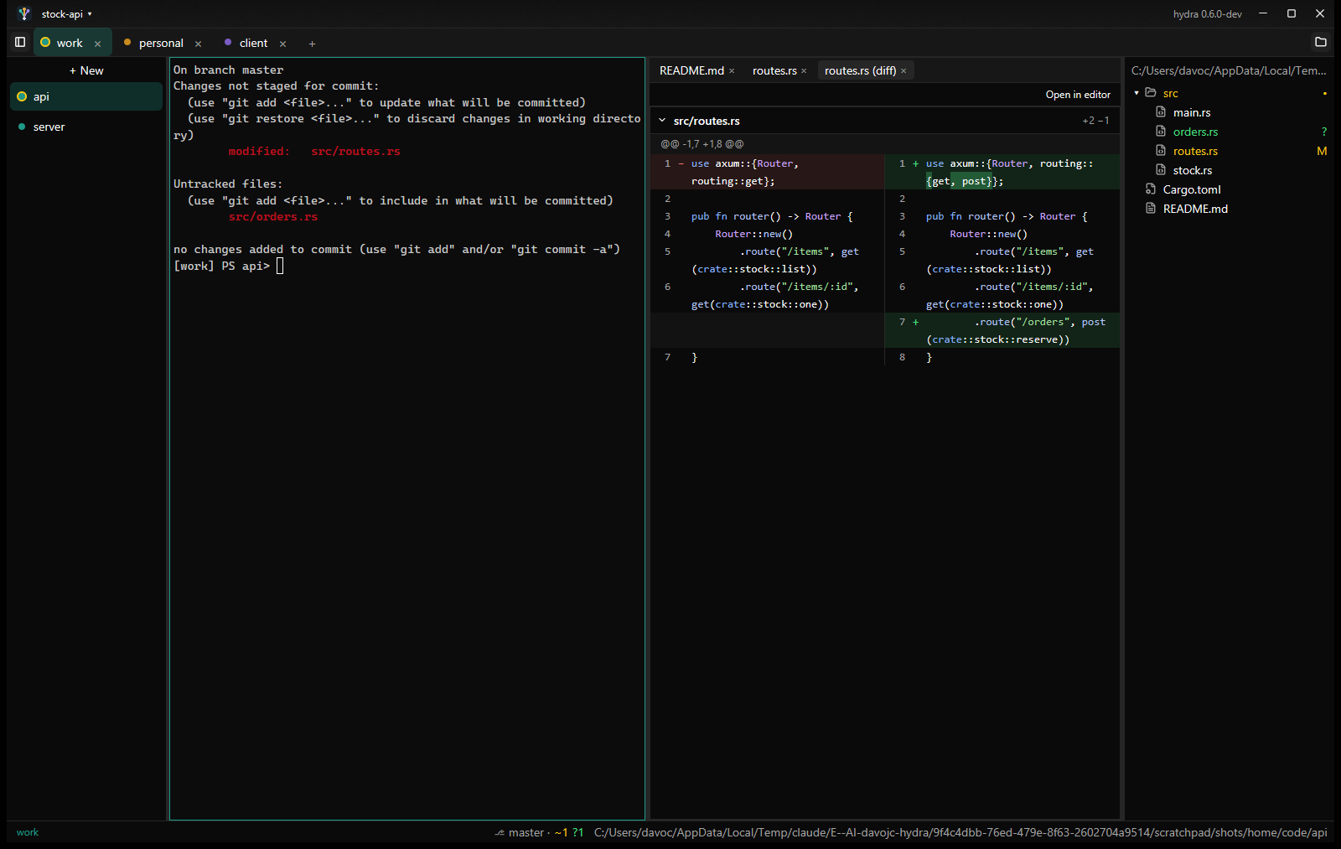This screenshot has width=1341, height=849.
Task: Click the @@ -1,7 +1,8 @@ hunk header
Action: tap(702, 144)
